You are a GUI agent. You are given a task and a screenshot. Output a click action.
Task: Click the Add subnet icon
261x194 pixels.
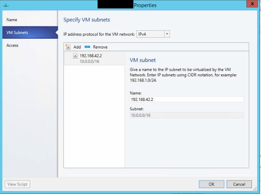click(x=69, y=47)
